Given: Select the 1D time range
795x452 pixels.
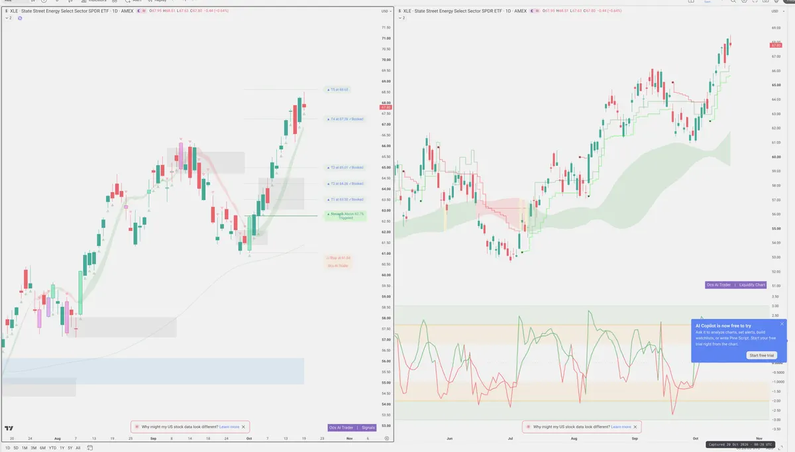Looking at the screenshot, I should 7,448.
